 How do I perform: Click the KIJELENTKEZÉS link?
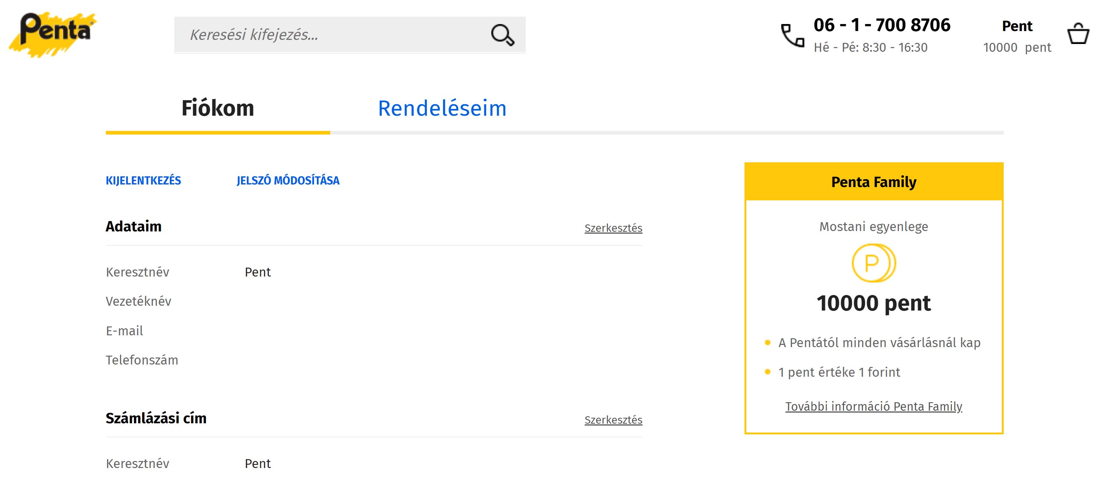[x=143, y=180]
